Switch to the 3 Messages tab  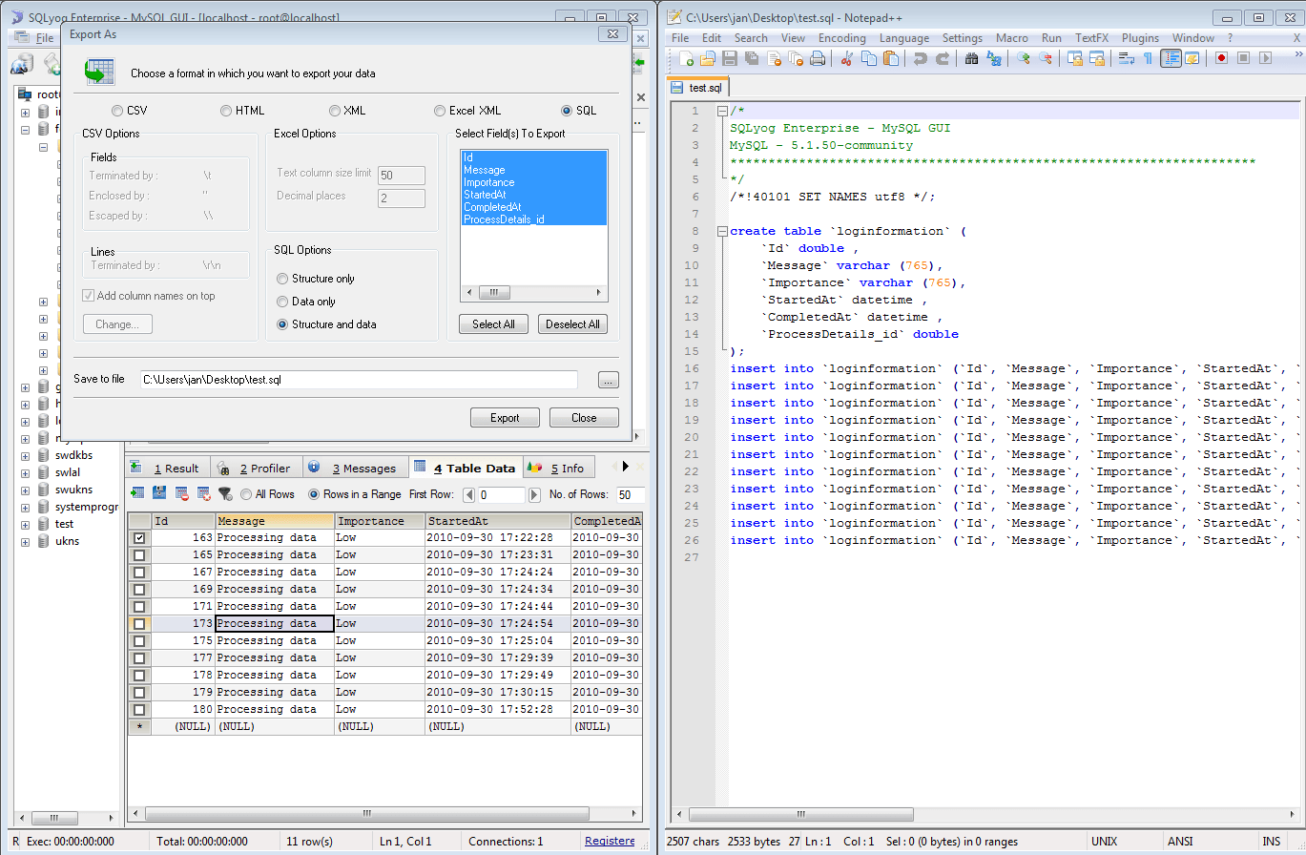(355, 468)
